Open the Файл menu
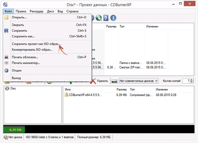 tap(8, 11)
